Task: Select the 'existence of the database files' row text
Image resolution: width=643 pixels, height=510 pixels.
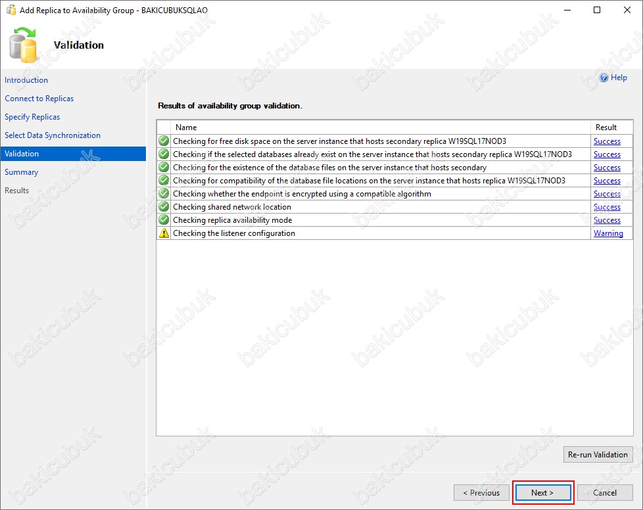Action: click(x=329, y=168)
